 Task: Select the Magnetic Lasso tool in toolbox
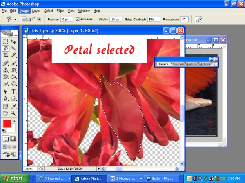pos(5,48)
